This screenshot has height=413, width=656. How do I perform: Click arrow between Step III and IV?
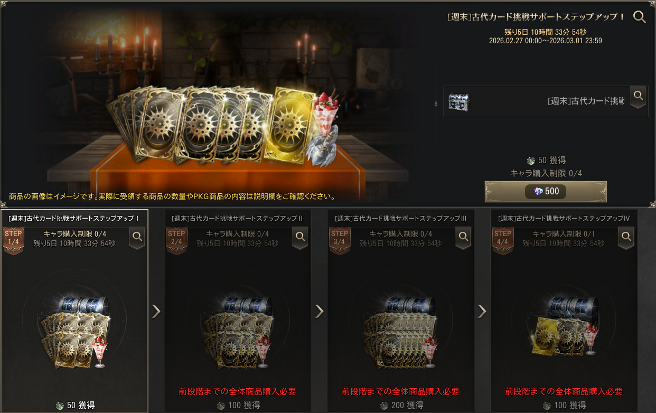(x=482, y=311)
